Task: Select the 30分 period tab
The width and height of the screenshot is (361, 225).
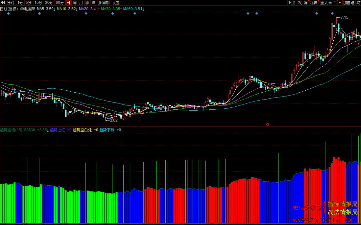Action: click(x=49, y=3)
